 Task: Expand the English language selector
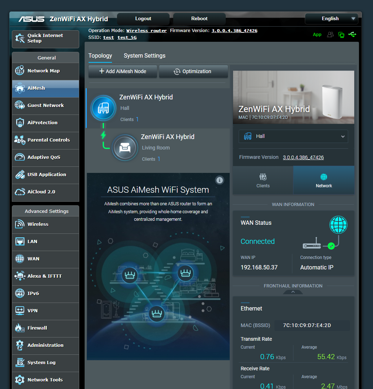pyautogui.click(x=331, y=18)
